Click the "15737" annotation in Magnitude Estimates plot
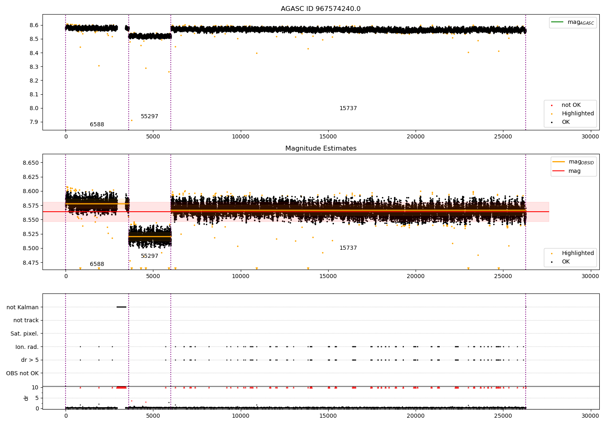 click(348, 248)
